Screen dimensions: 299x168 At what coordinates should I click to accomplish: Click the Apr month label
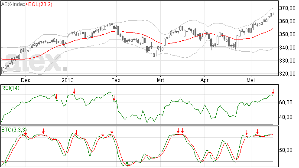[205, 80]
